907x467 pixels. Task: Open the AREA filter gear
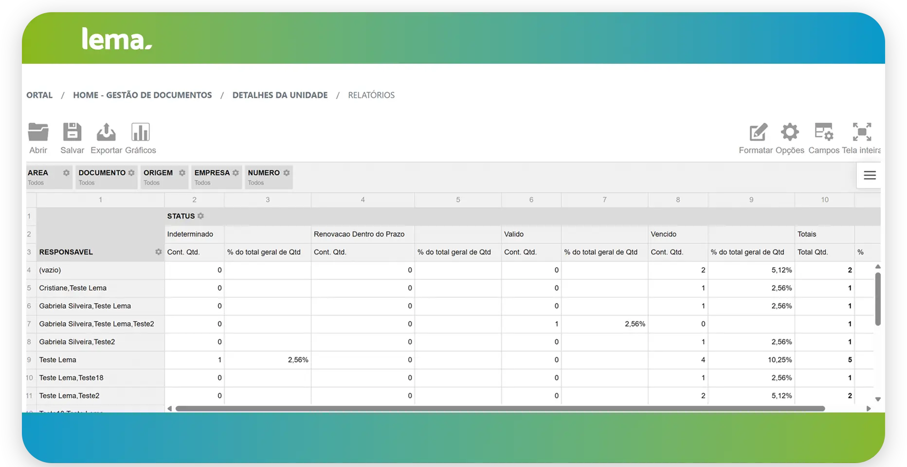66,173
